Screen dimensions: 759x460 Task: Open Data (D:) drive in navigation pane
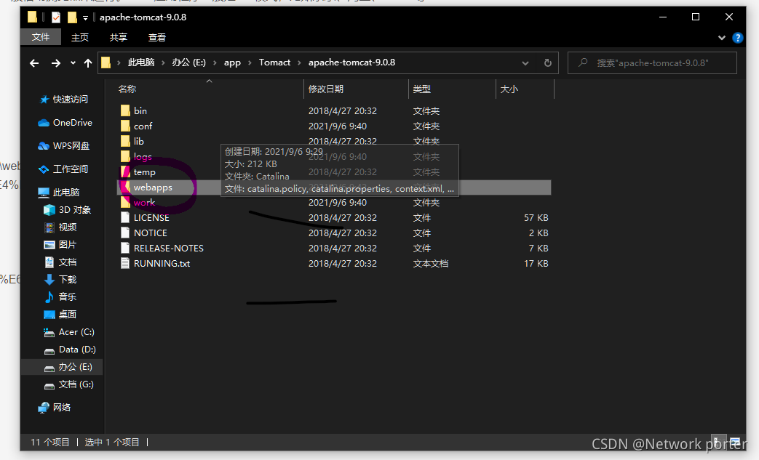(77, 350)
